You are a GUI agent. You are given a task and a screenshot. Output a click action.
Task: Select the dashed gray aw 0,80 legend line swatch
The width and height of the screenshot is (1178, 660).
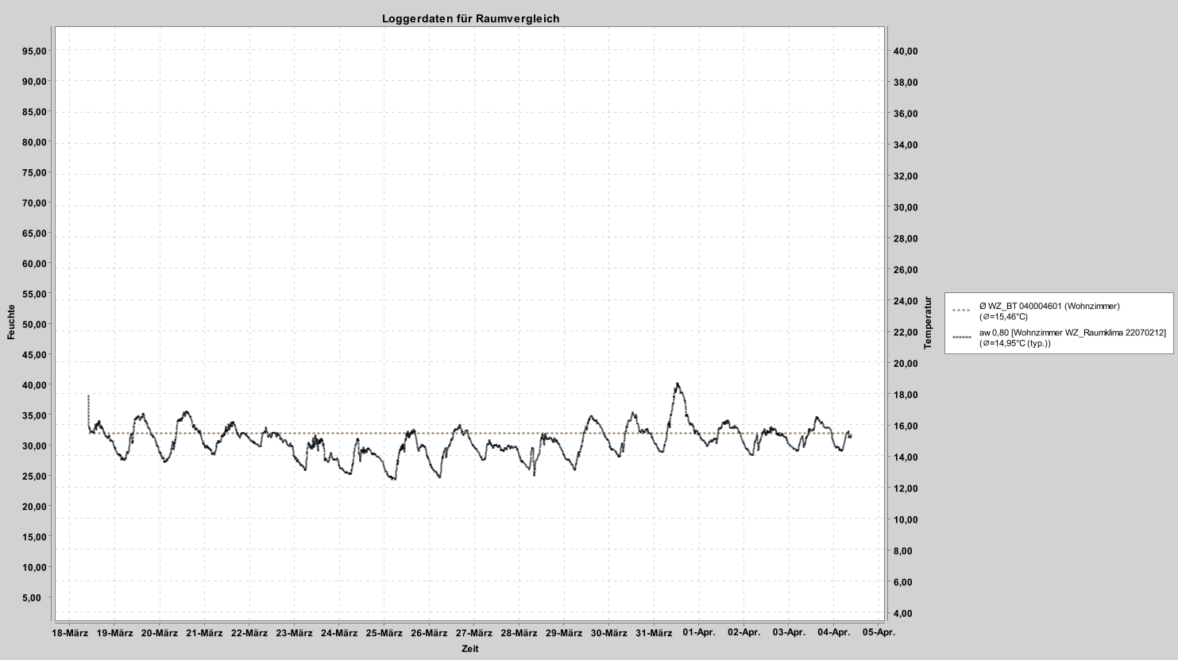coord(963,335)
